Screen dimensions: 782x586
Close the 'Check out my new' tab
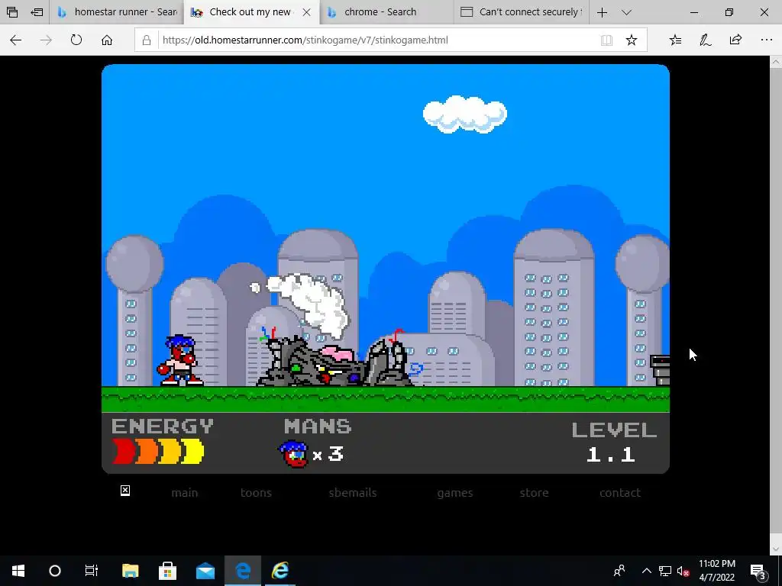pos(307,12)
